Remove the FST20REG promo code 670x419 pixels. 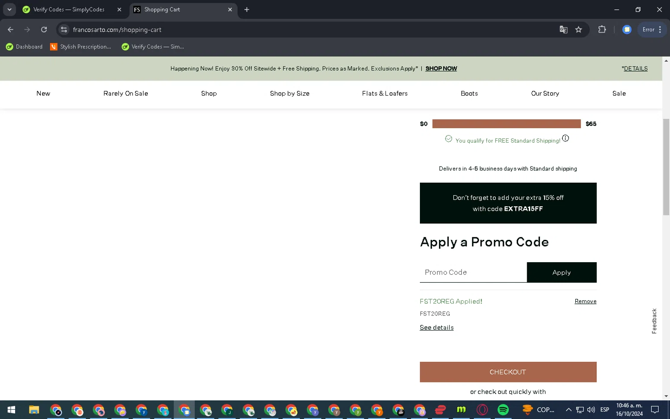(x=585, y=302)
